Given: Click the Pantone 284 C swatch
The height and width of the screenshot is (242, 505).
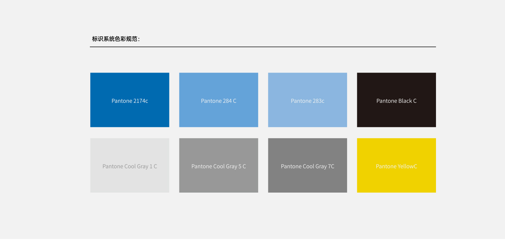Looking at the screenshot, I should point(218,100).
